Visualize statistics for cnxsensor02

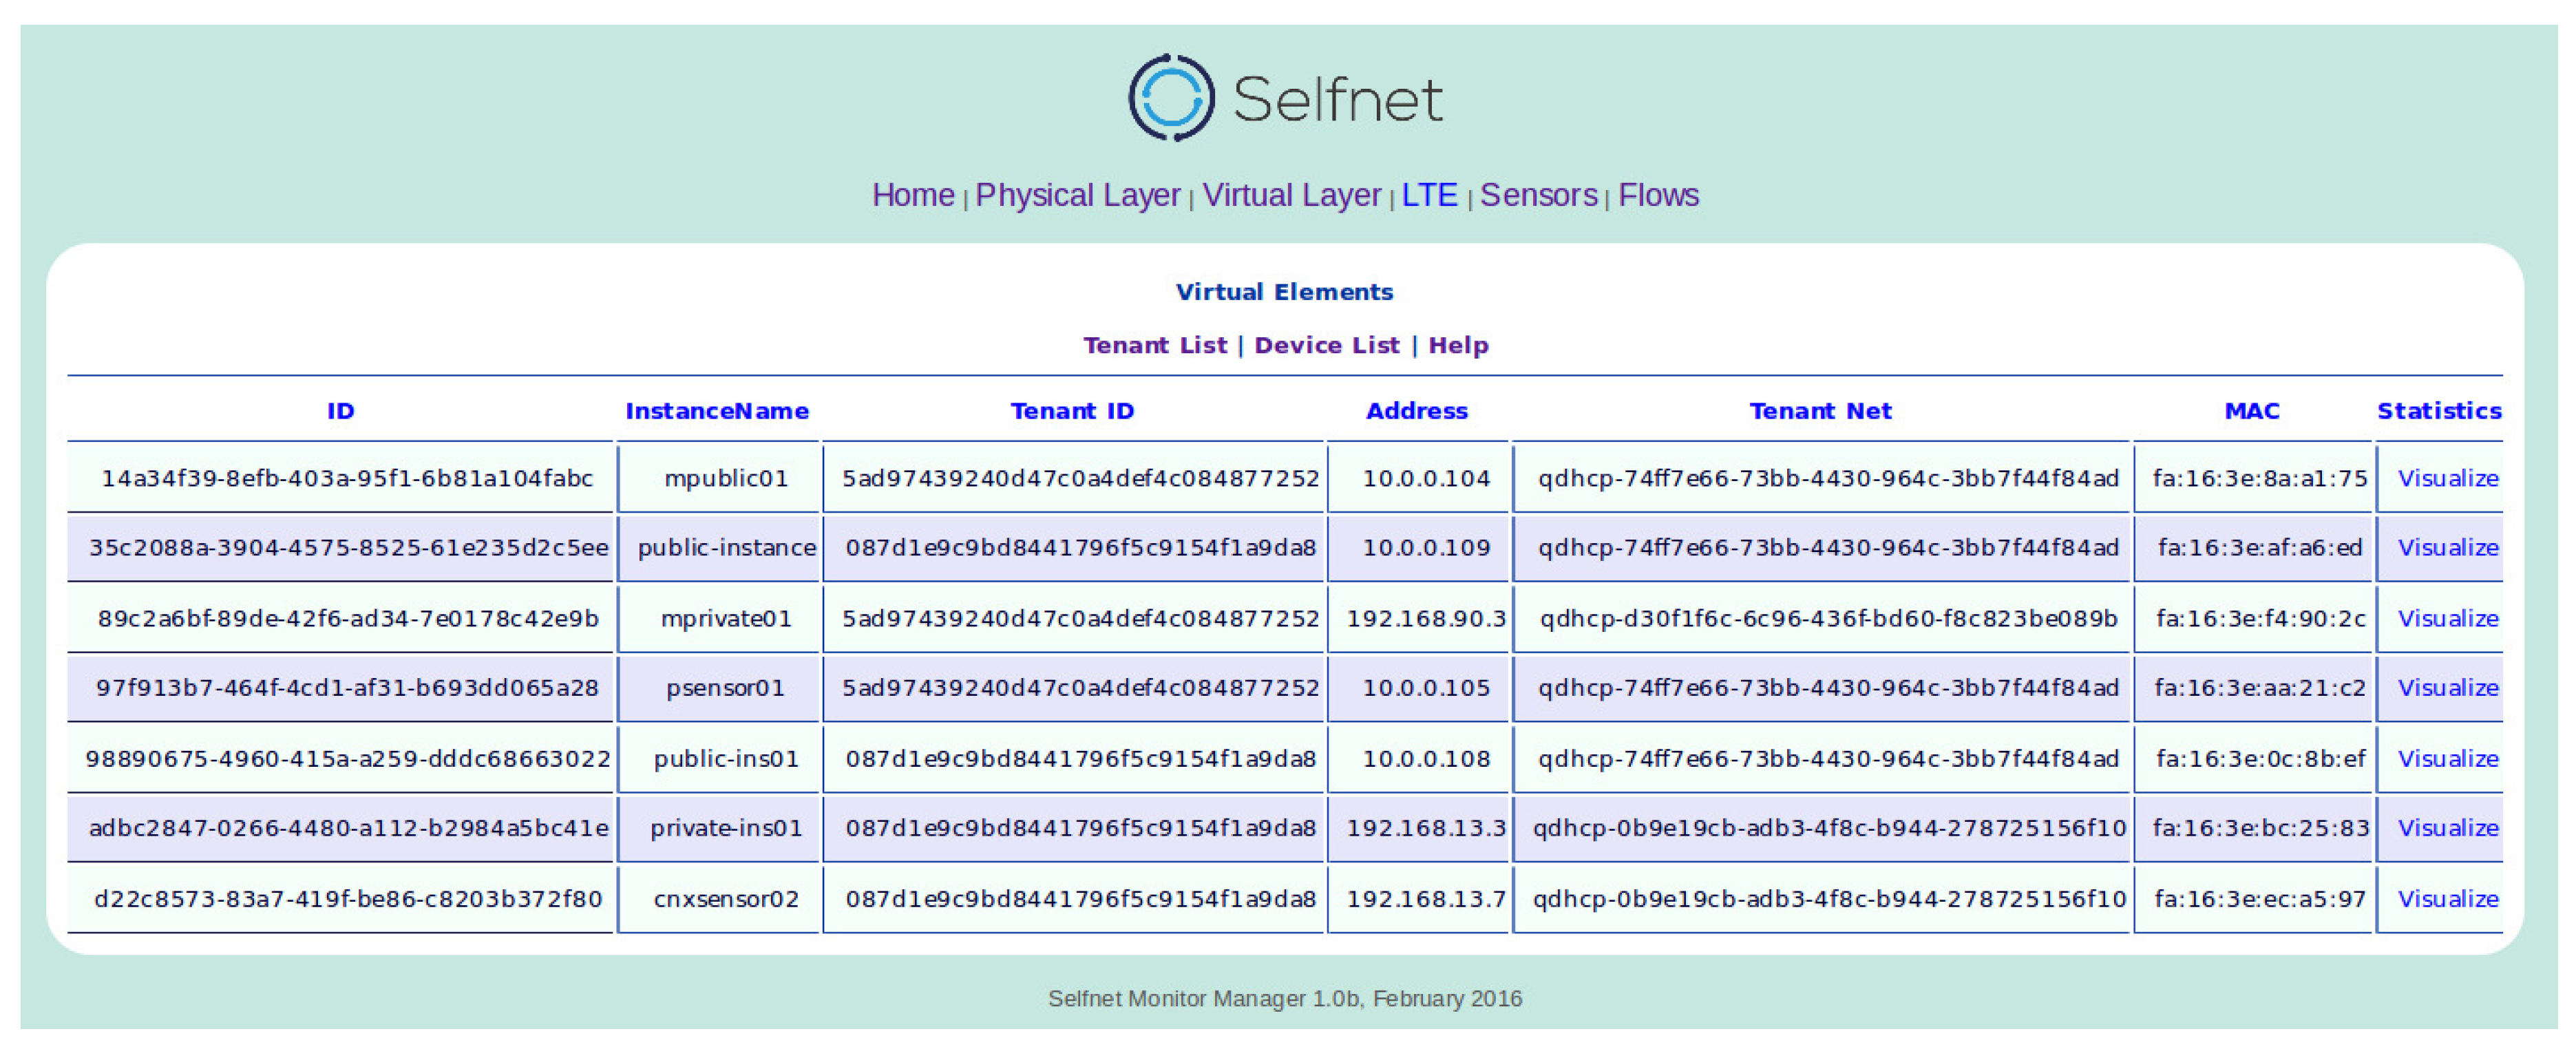2448,898
